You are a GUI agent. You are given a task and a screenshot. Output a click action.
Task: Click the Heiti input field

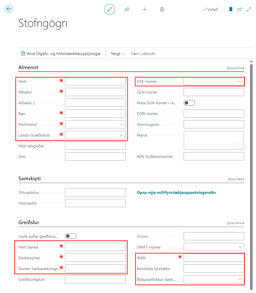95,81
